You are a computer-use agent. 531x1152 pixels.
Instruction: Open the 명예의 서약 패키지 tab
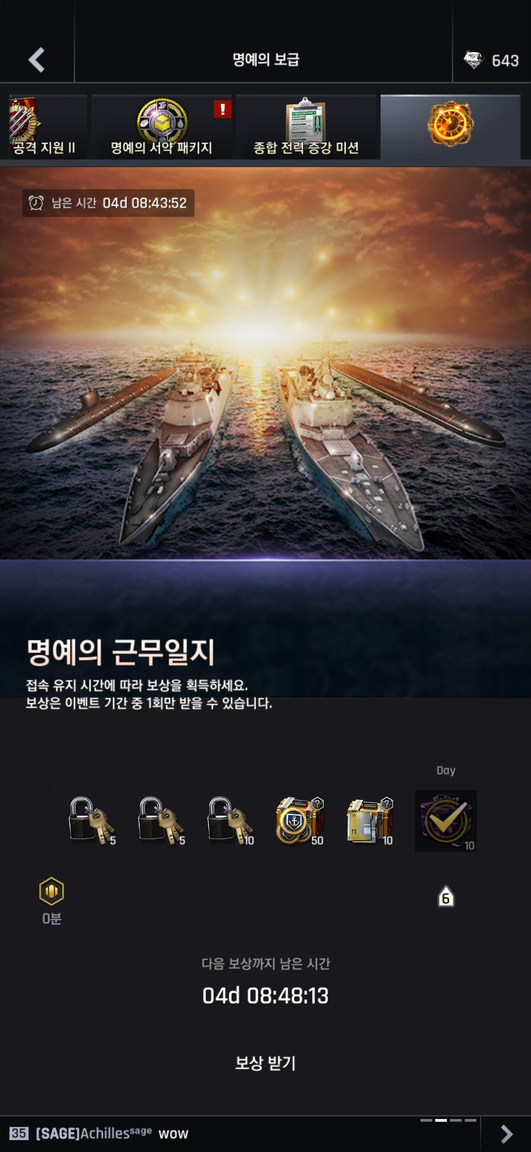click(x=161, y=127)
